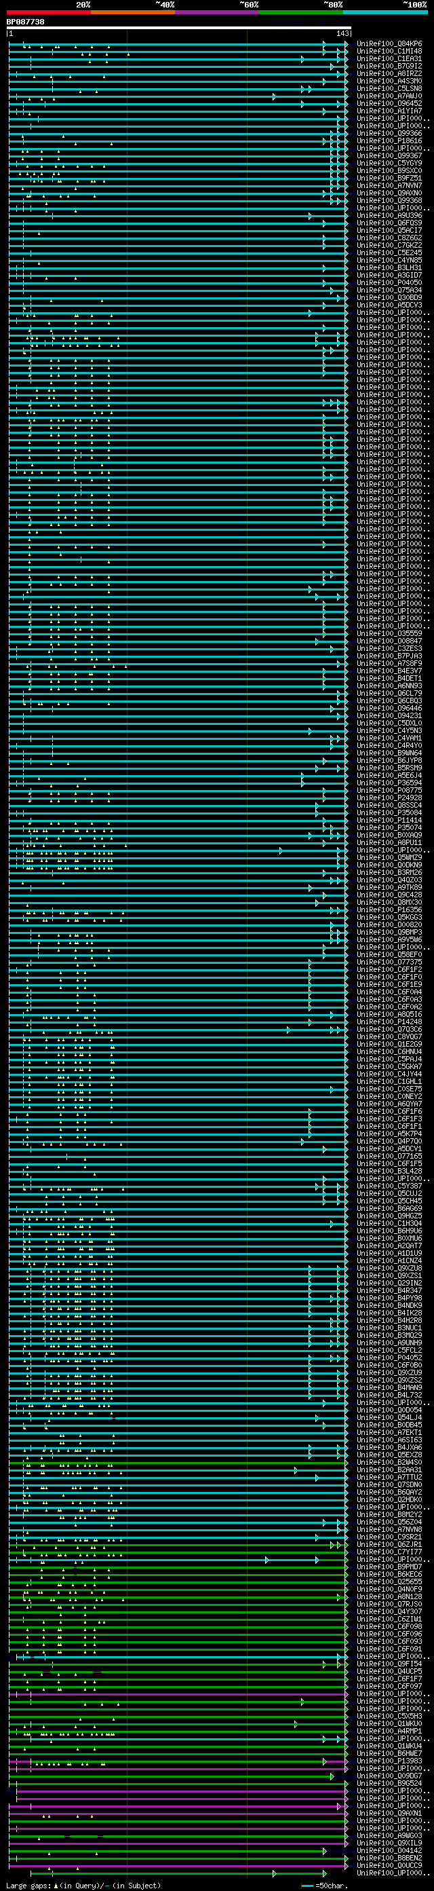Select the query name BP087738
Screen dimensions: 434x1891
tap(25, 22)
